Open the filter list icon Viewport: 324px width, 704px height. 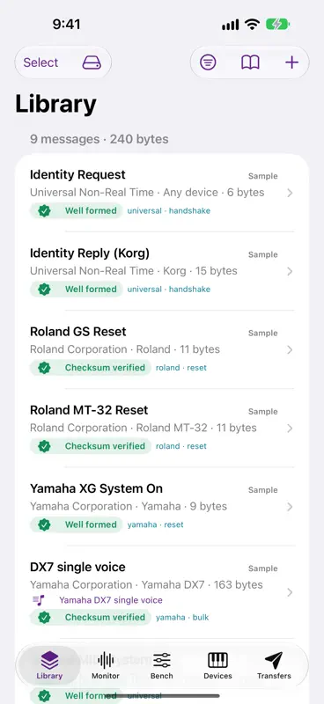208,62
